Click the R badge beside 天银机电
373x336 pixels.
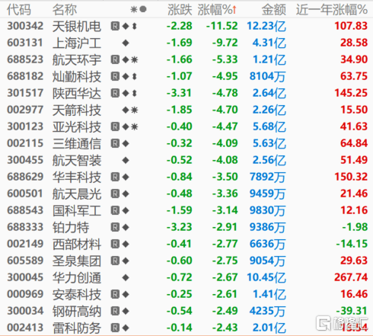point(115,26)
